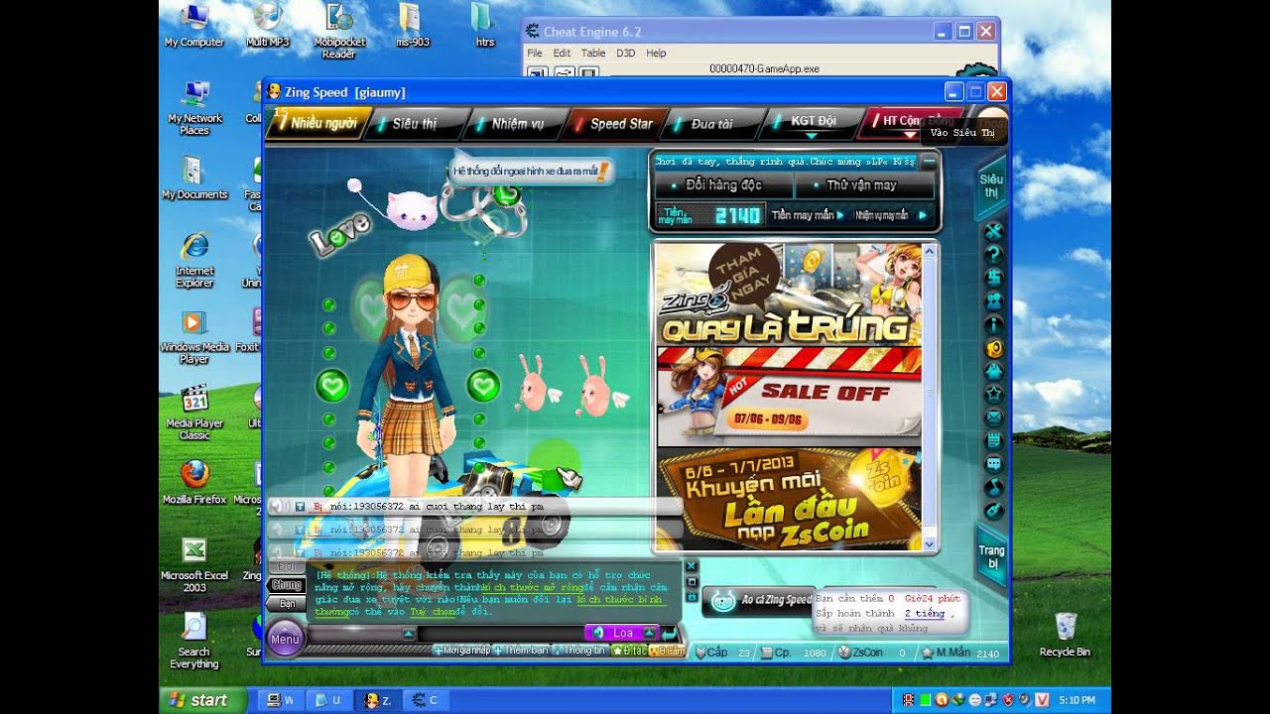Open the notepad list icon in the sidebar
The height and width of the screenshot is (714, 1270).
click(x=993, y=440)
